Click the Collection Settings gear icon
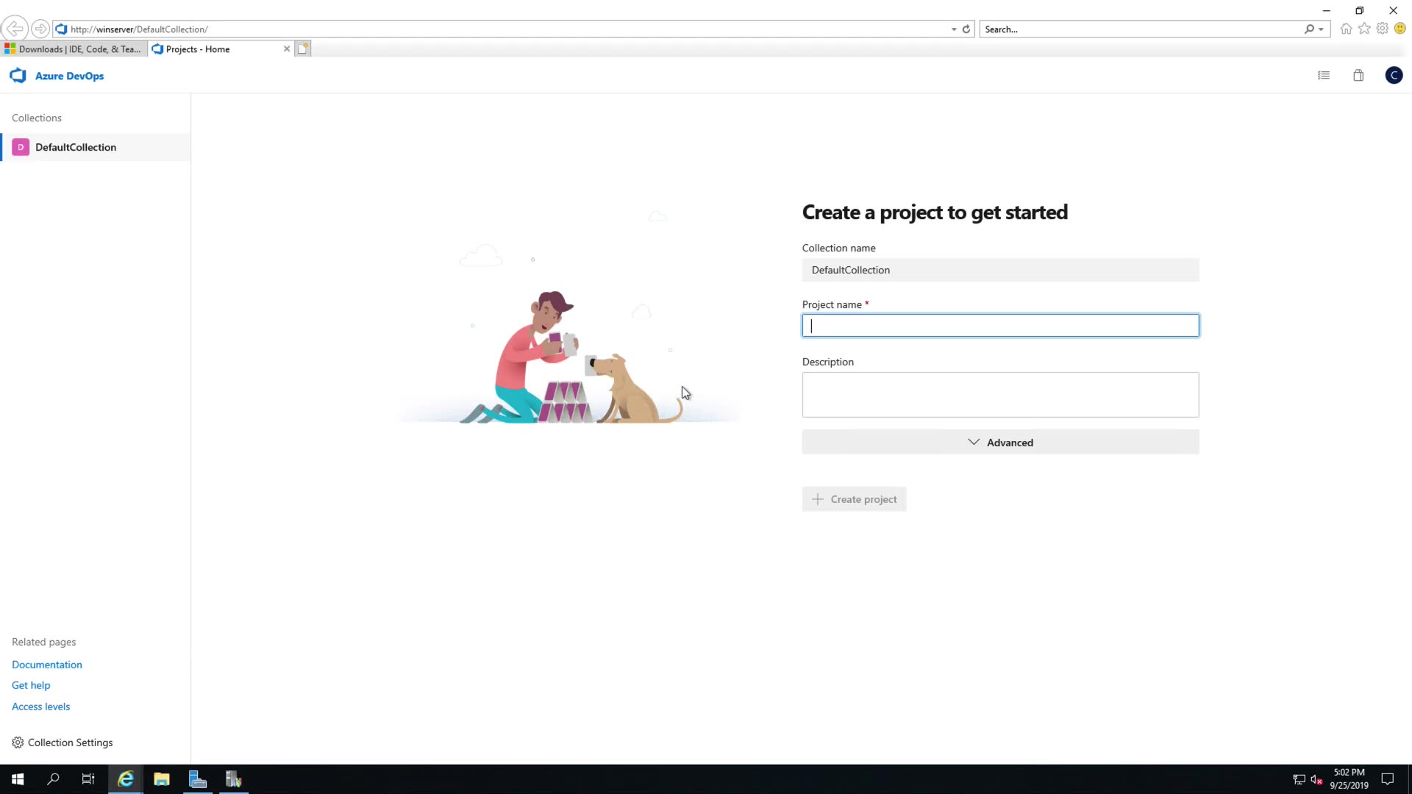The width and height of the screenshot is (1412, 794). pyautogui.click(x=18, y=743)
